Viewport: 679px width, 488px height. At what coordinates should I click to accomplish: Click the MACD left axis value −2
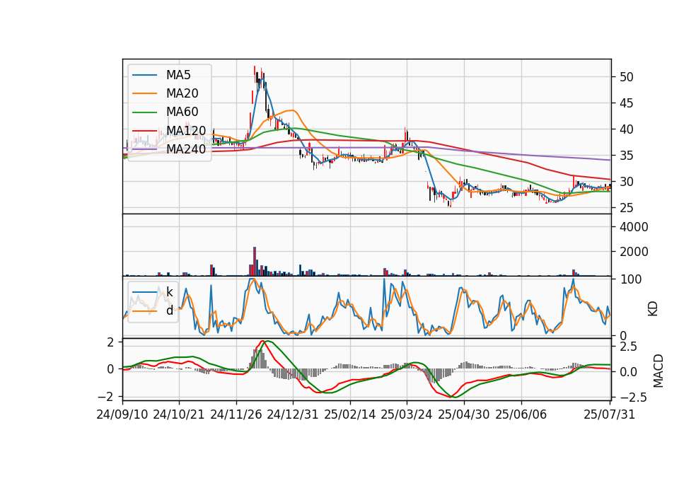(x=106, y=396)
